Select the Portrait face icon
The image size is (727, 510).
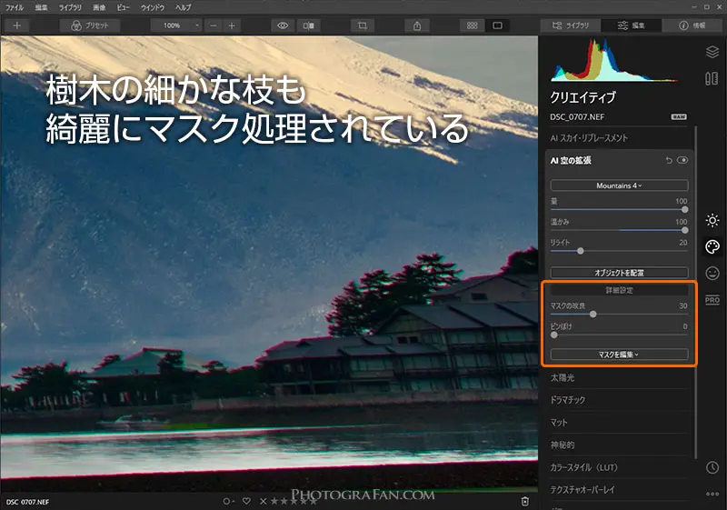click(x=712, y=273)
